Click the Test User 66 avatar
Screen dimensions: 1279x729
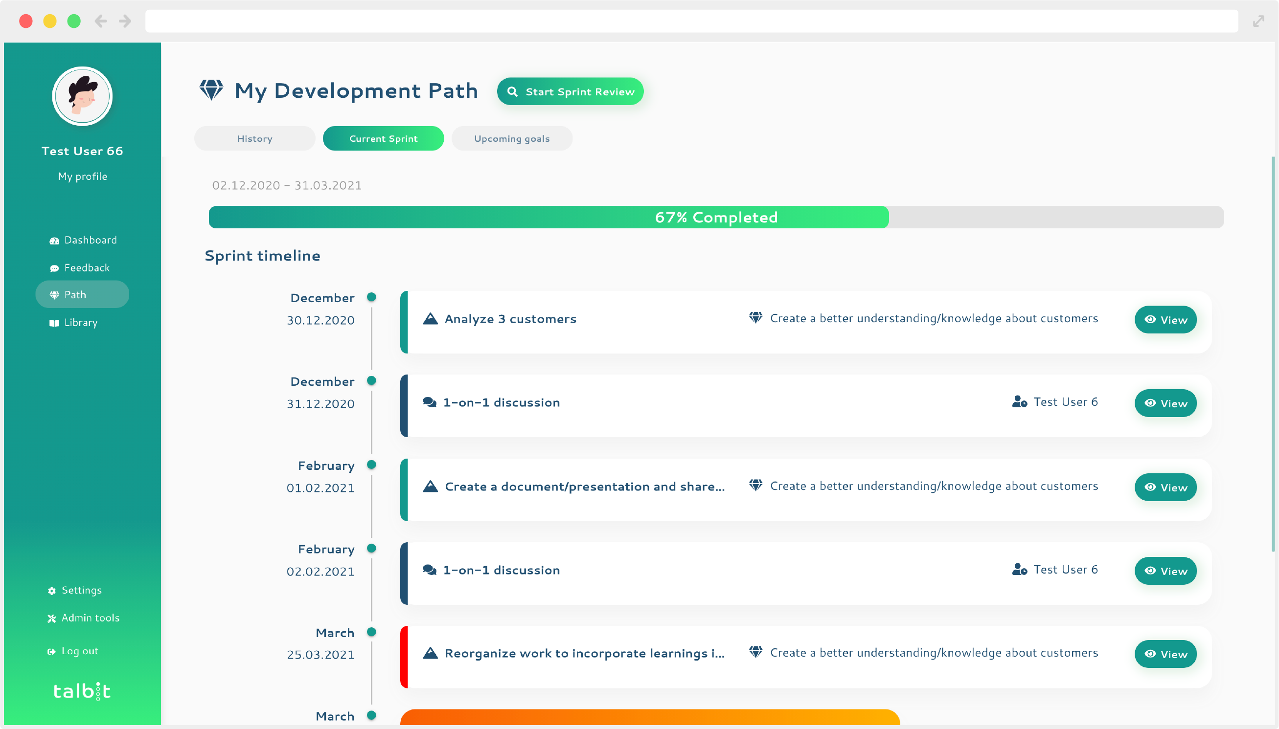point(83,96)
